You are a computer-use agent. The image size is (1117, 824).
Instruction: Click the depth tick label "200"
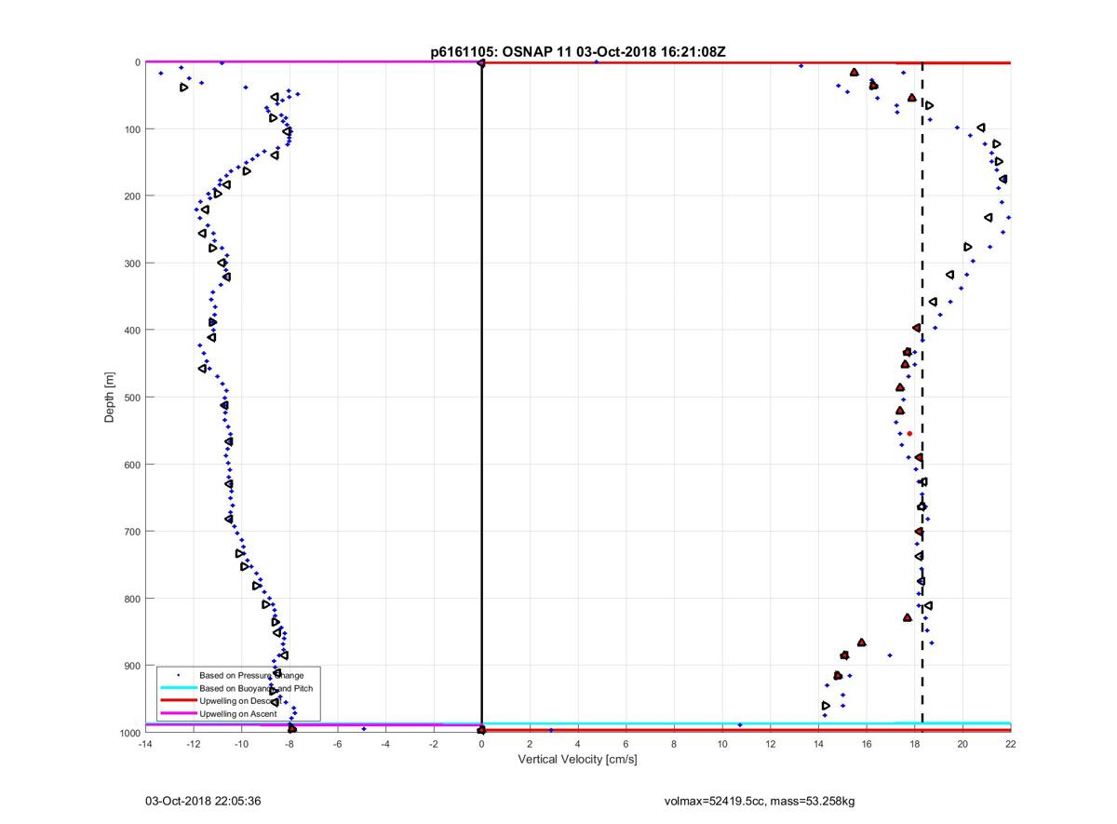tap(132, 196)
